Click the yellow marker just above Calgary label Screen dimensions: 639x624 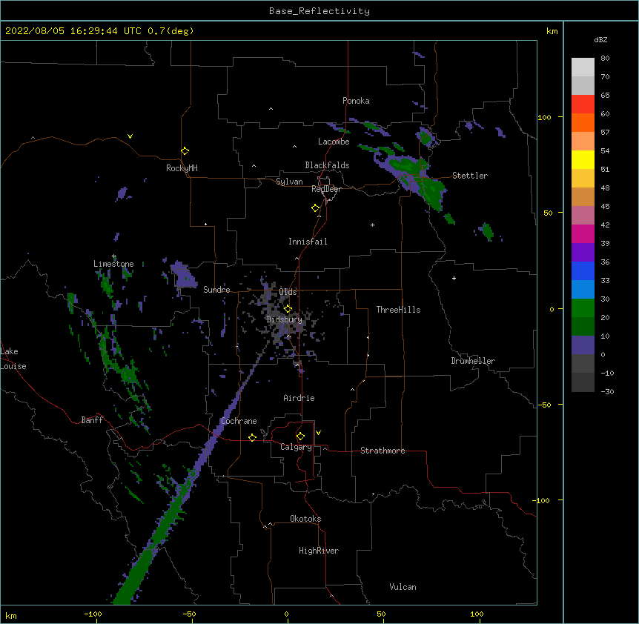[x=300, y=437]
